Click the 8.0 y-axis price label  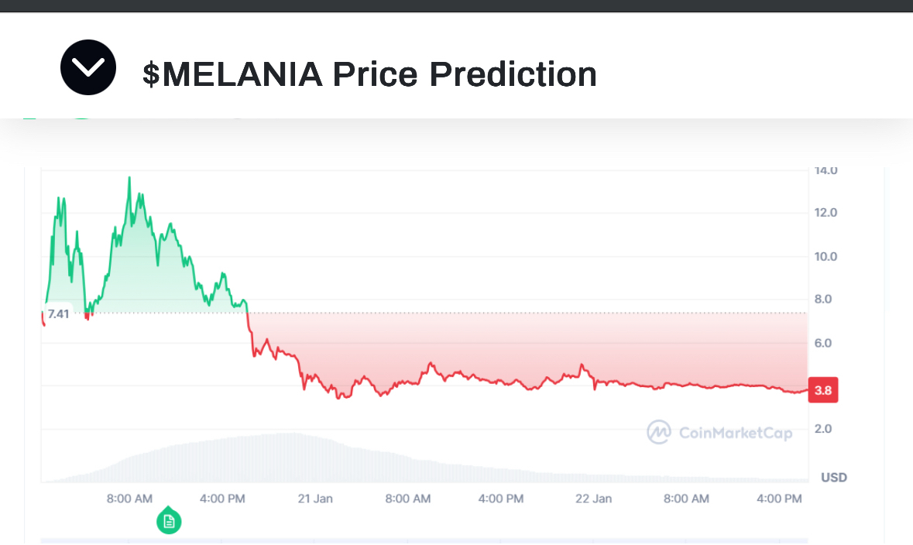(x=825, y=300)
